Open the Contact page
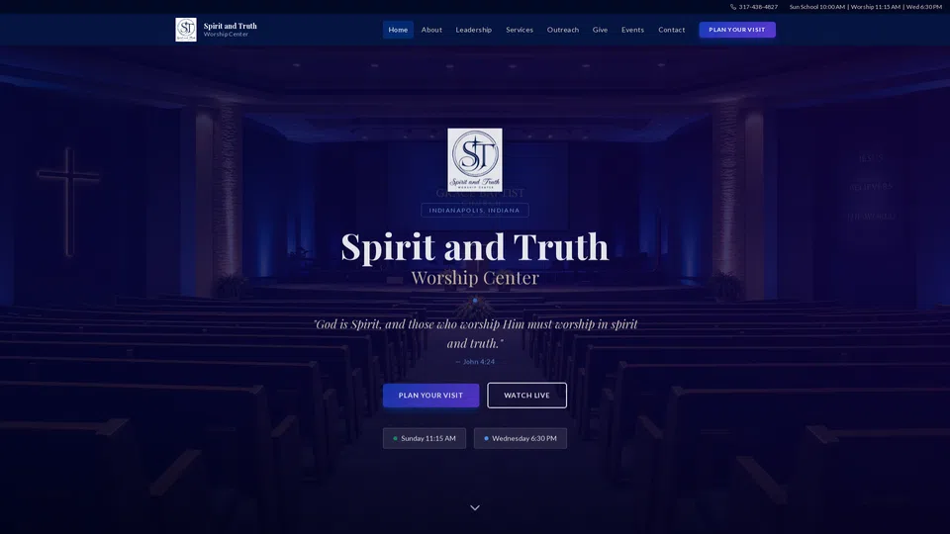The image size is (950, 534). pyautogui.click(x=671, y=30)
